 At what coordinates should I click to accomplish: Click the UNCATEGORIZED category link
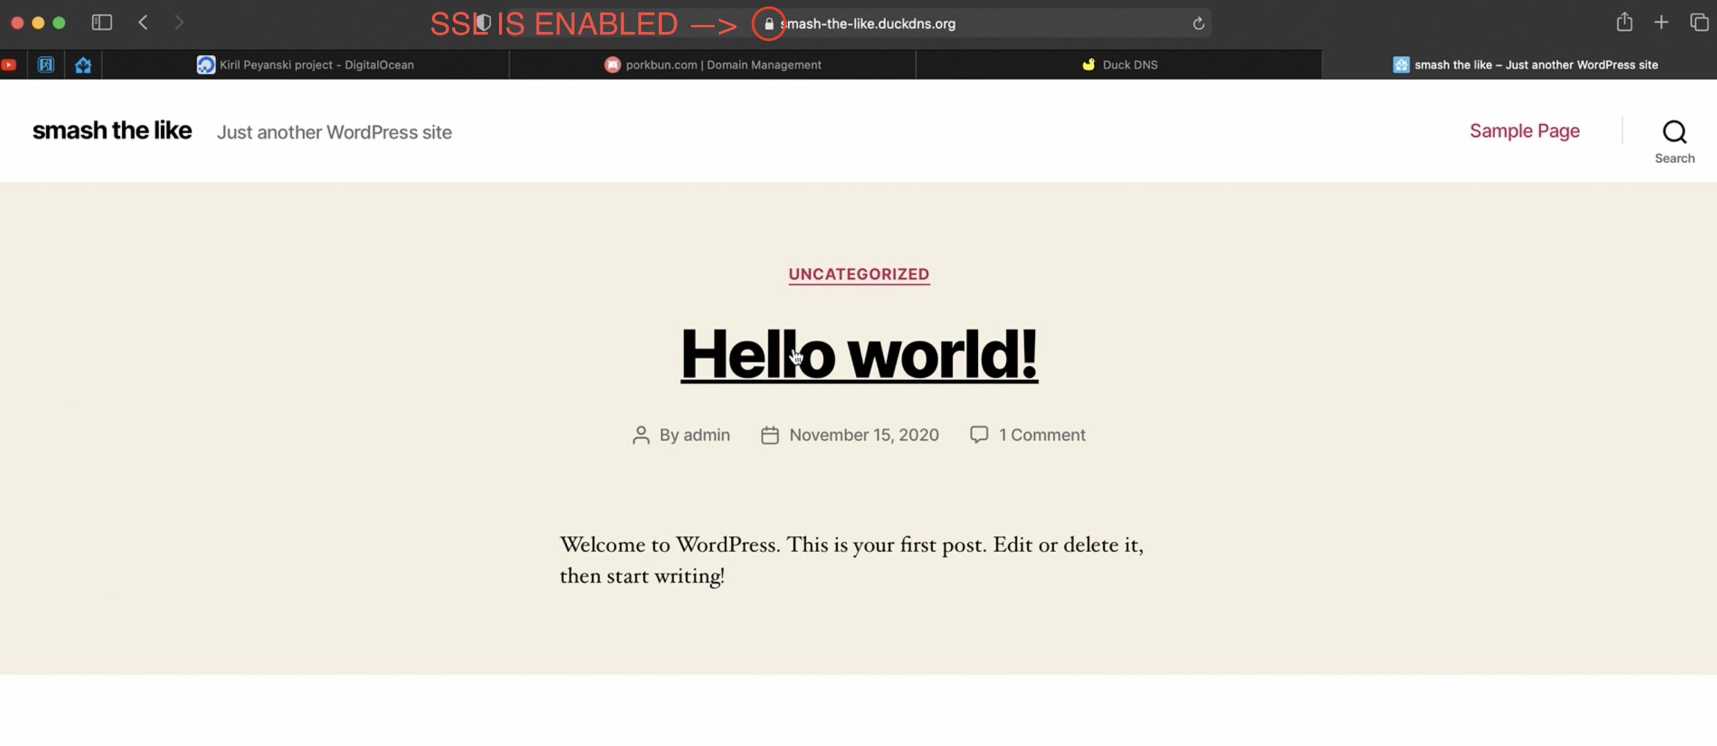858,273
